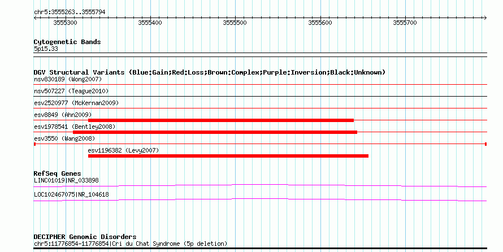Image resolution: width=503 pixels, height=252 pixels.
Task: Click the thick red bar of esv1978541
Action: 215,132
